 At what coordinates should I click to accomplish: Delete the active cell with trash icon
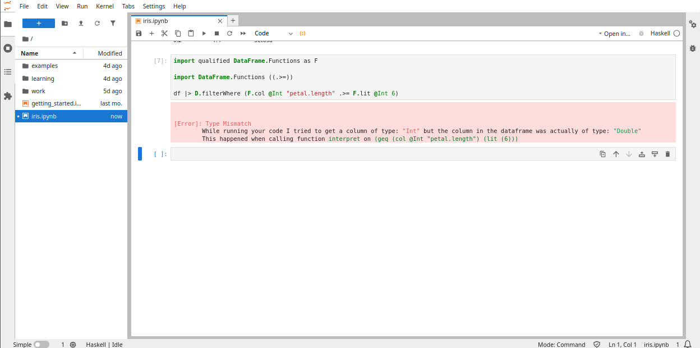[x=667, y=154]
